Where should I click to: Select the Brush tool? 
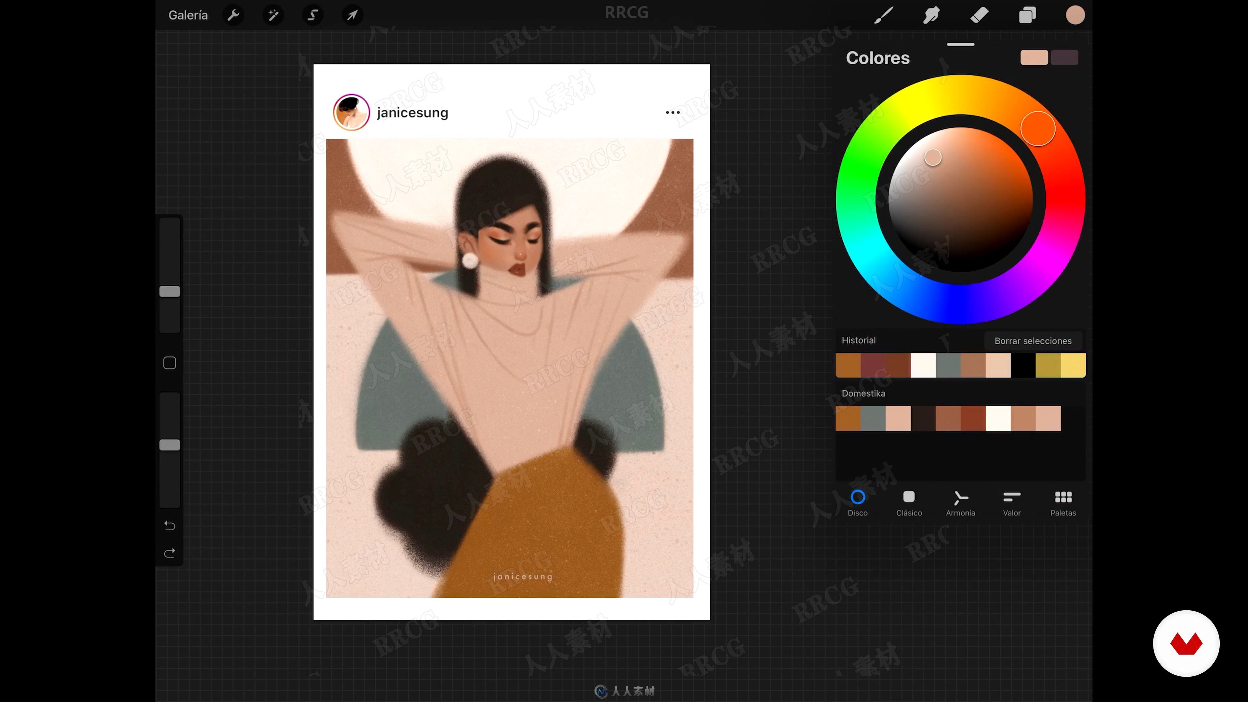tap(884, 15)
